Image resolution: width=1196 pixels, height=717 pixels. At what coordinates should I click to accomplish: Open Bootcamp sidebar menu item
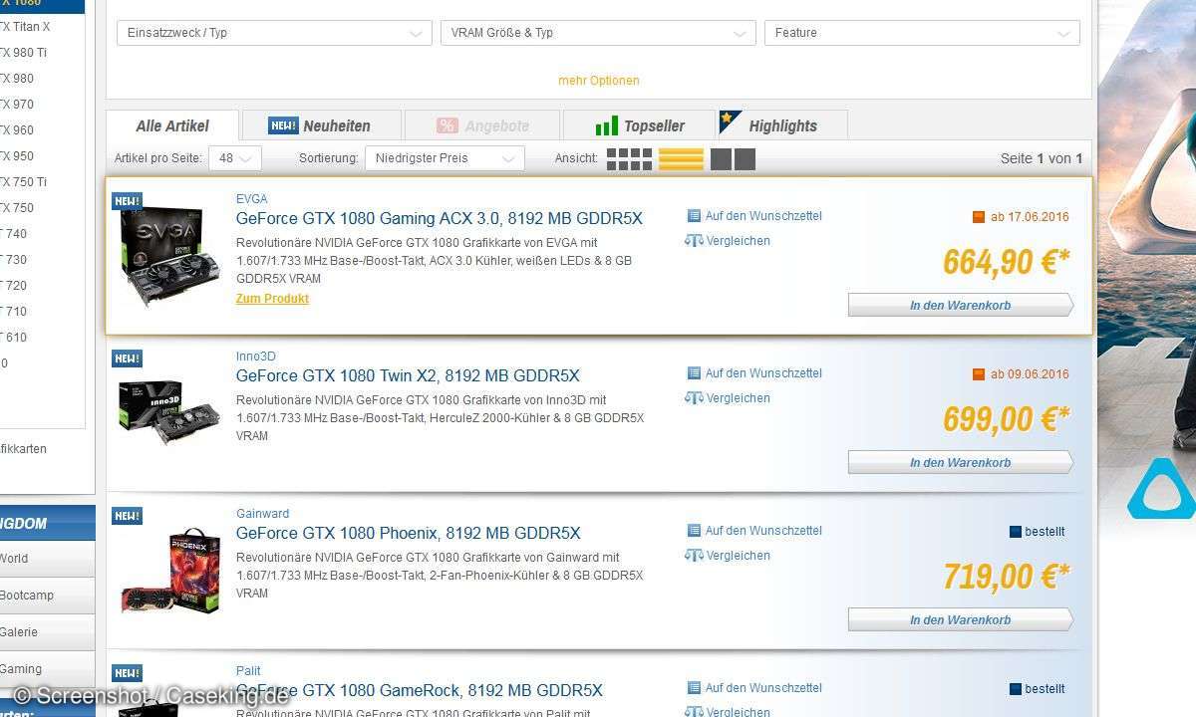click(x=47, y=596)
